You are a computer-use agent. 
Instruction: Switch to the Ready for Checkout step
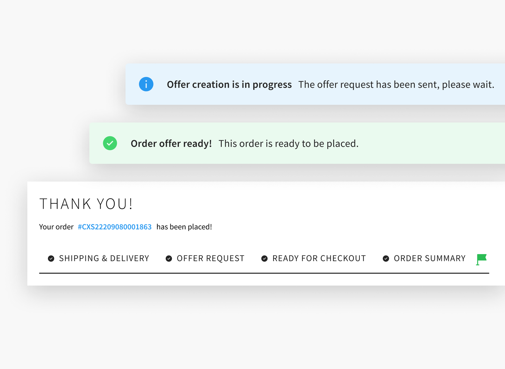click(x=319, y=258)
